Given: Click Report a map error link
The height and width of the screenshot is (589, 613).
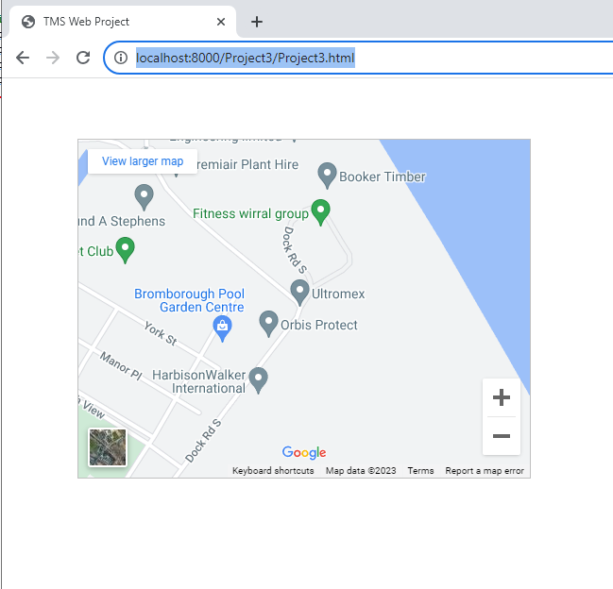Looking at the screenshot, I should coord(485,471).
